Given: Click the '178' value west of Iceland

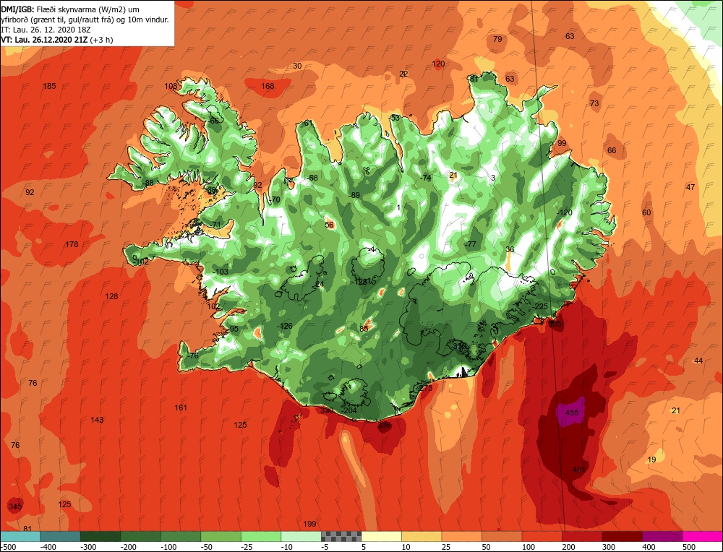Looking at the screenshot, I should tap(72, 244).
